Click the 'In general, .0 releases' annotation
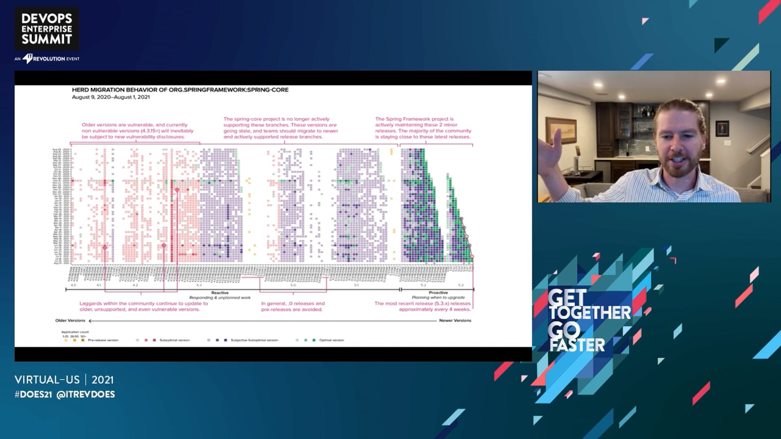The height and width of the screenshot is (439, 781). pos(293,306)
